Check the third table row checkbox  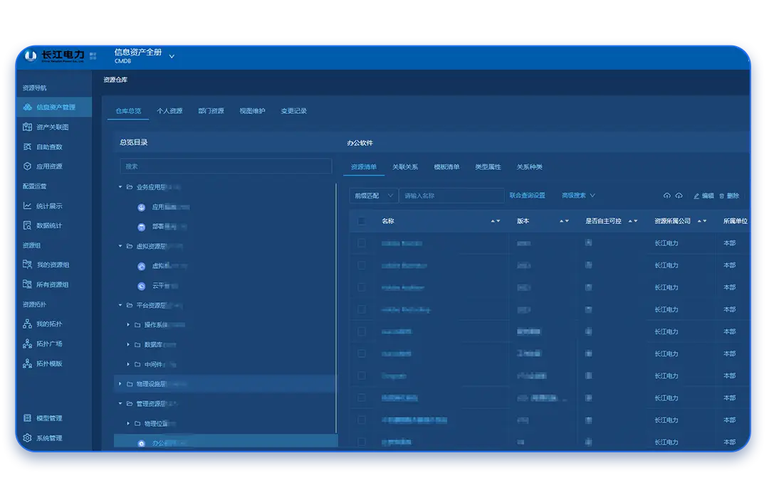(x=362, y=287)
